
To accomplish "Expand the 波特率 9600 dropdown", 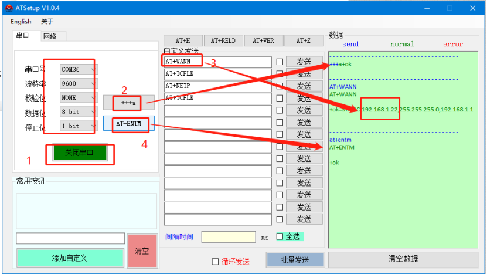I will (x=79, y=83).
